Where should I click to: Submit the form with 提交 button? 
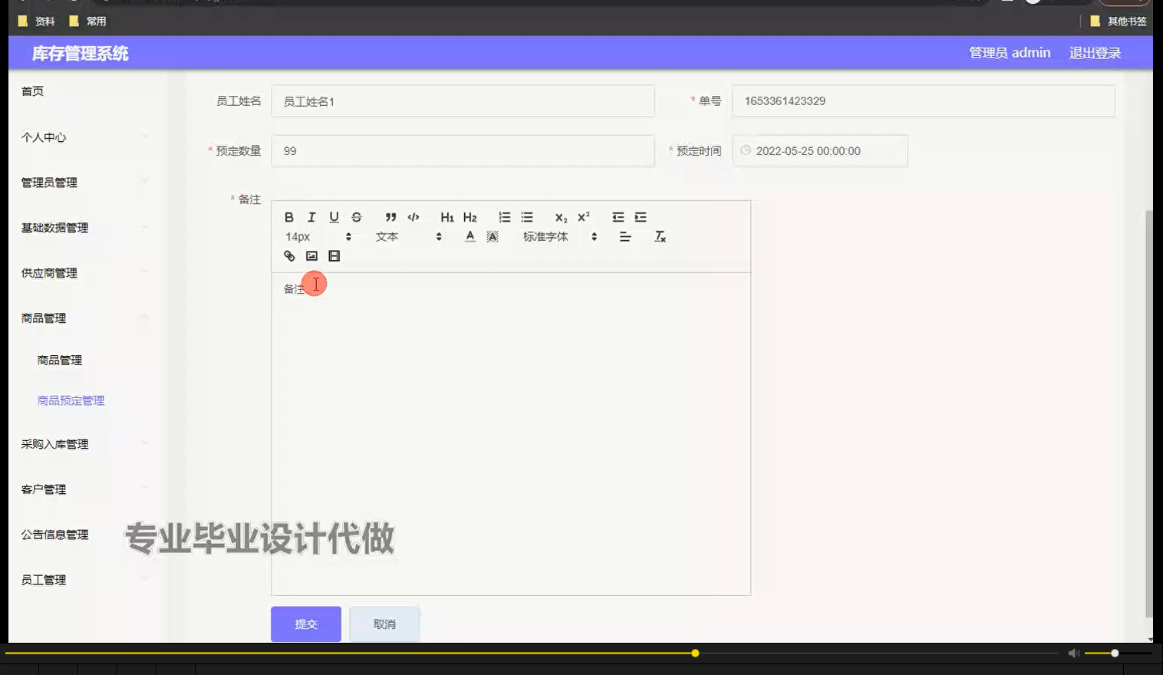coord(305,624)
